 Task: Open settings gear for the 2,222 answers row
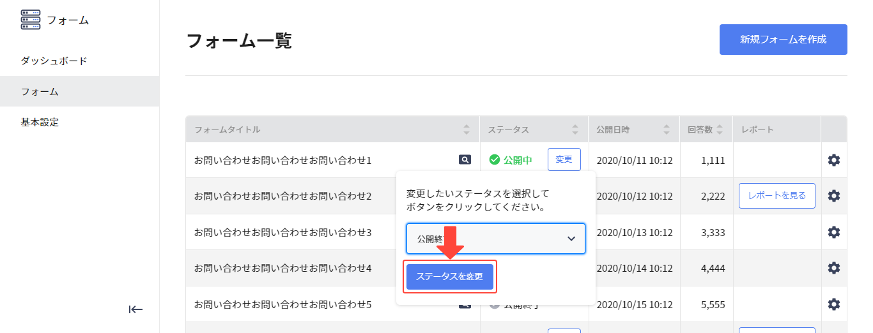tap(834, 196)
